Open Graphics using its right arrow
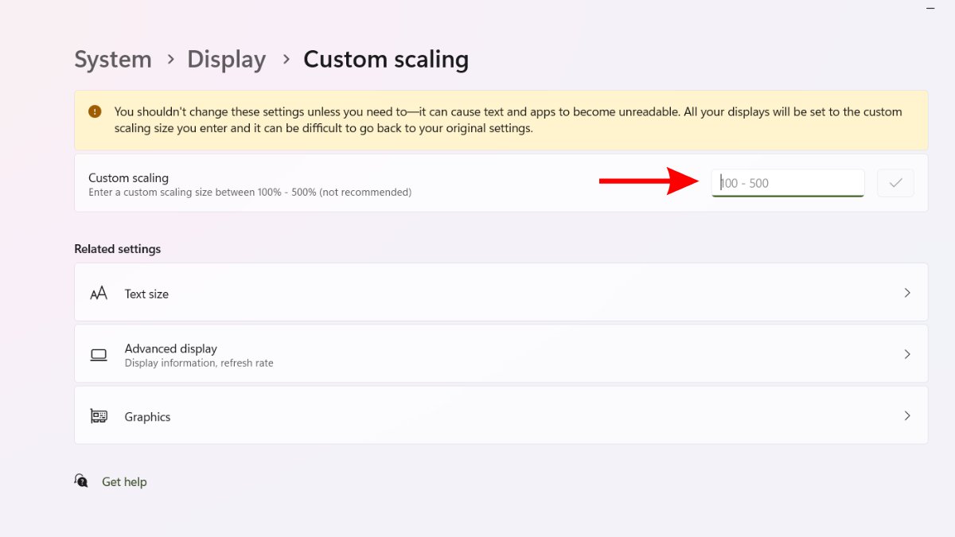 (907, 415)
